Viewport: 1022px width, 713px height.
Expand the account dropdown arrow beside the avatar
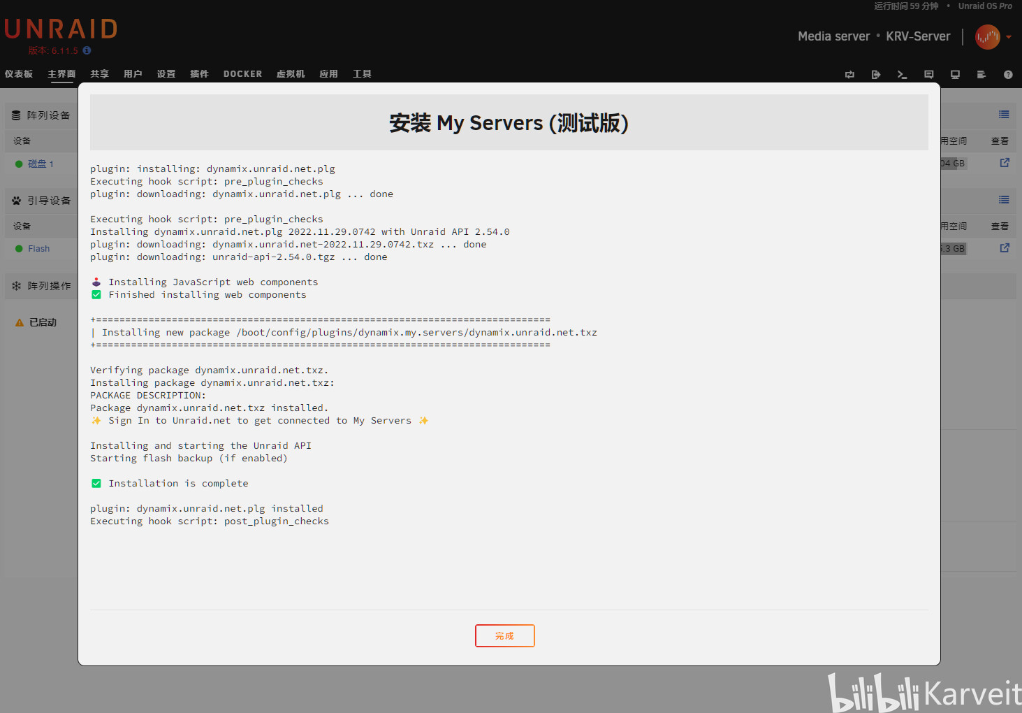tap(1009, 37)
